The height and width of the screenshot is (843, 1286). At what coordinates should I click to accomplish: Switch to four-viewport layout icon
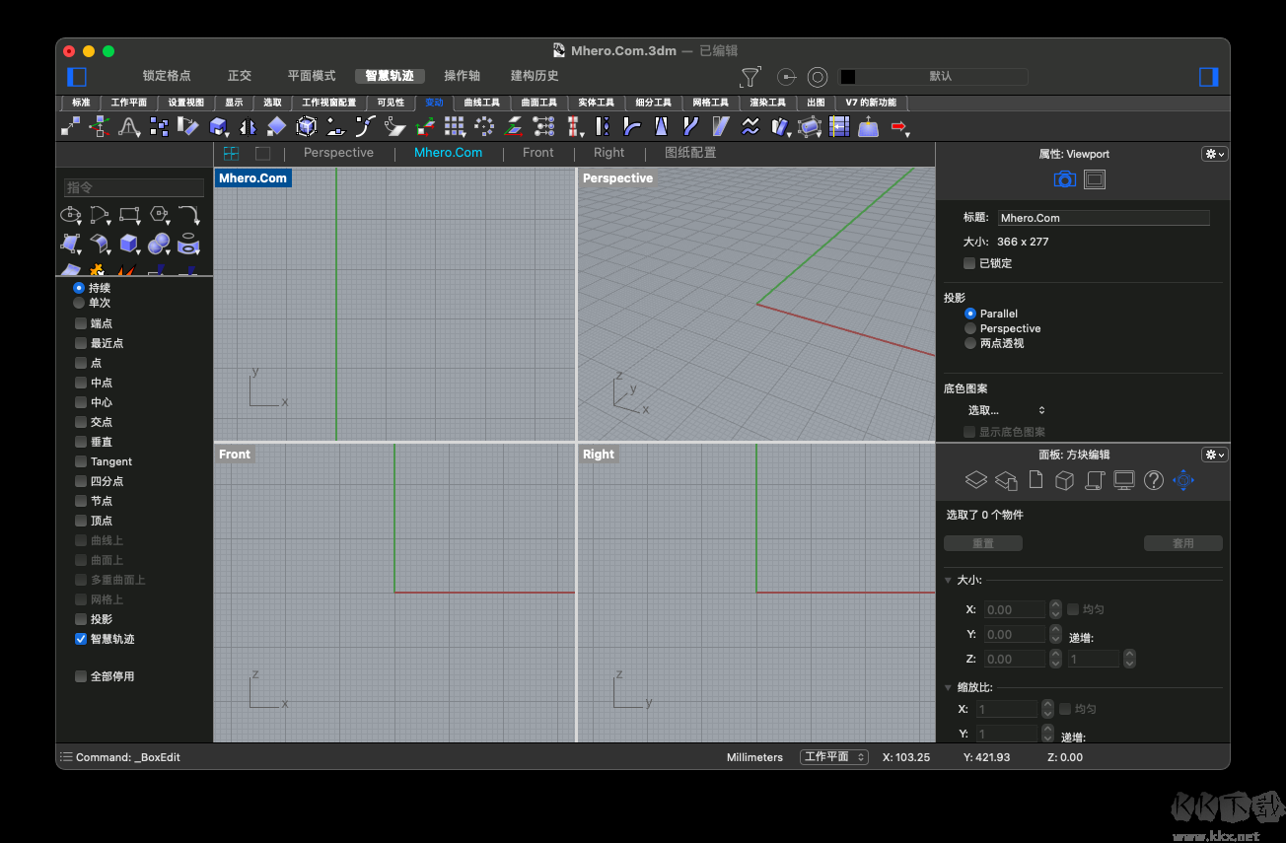pyautogui.click(x=231, y=153)
